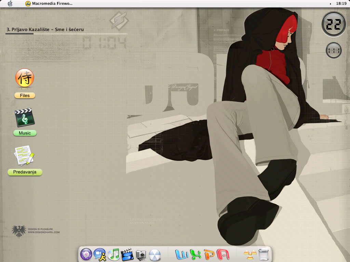Click song title Prljavo Kazalište - Sme i šećeru

[x=45, y=29]
